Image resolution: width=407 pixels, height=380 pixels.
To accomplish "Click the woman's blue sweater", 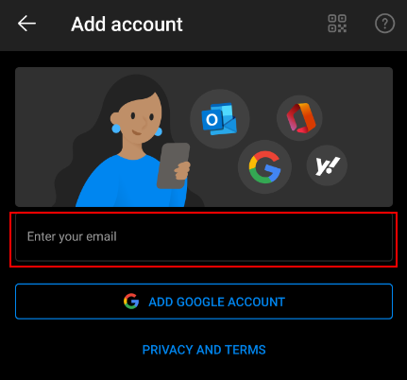I will [126, 182].
